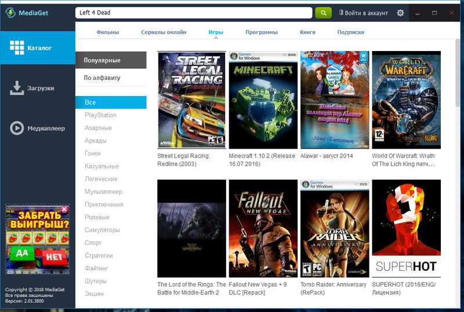Click the Battle for Middle-Earth 2 title
The width and height of the screenshot is (464, 312).
(x=191, y=288)
